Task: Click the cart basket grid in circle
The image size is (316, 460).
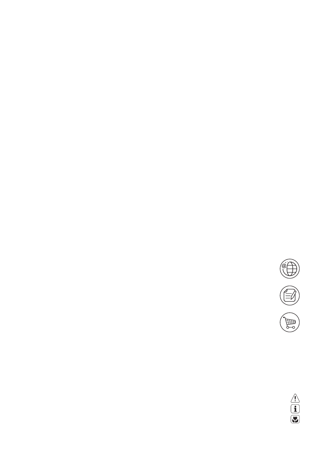Action: [291, 321]
